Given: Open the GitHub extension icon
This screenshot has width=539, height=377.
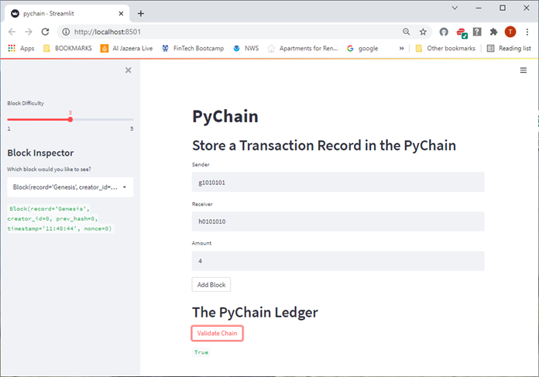Looking at the screenshot, I should tap(444, 32).
